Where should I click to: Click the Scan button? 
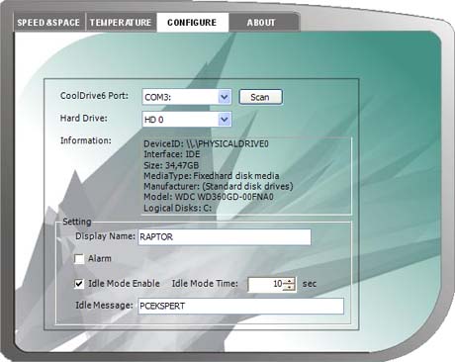[x=260, y=97]
